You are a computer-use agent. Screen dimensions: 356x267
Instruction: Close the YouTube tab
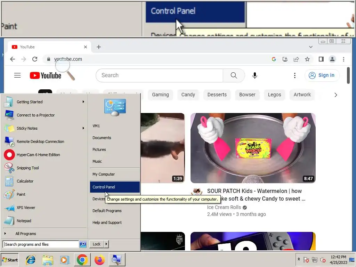click(86, 47)
